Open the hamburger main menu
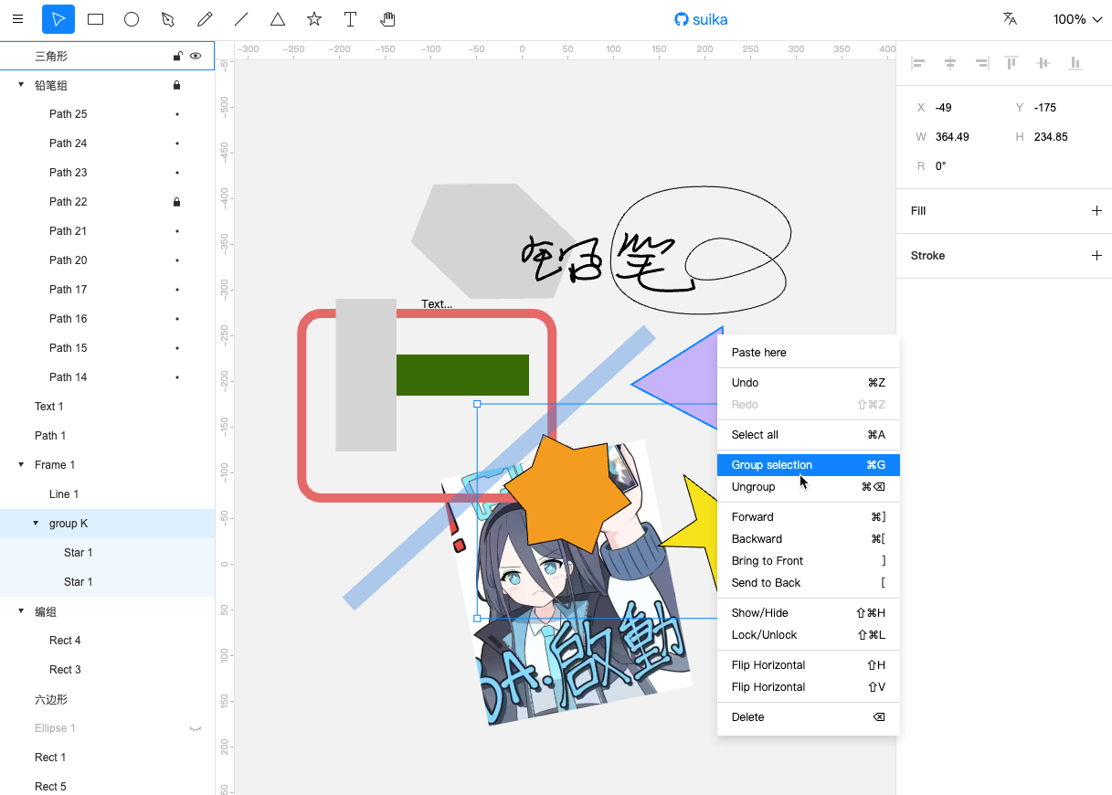 [x=17, y=19]
